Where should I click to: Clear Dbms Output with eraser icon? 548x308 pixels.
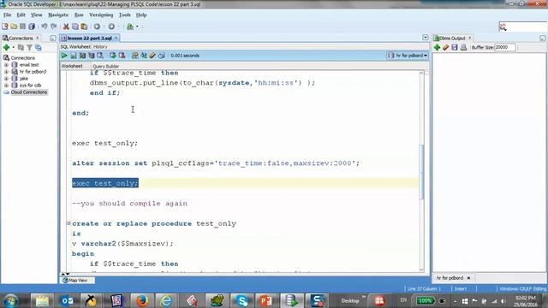[x=445, y=48]
